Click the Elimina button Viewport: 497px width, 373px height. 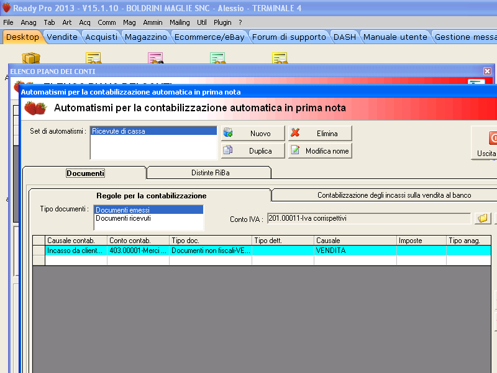click(x=320, y=133)
